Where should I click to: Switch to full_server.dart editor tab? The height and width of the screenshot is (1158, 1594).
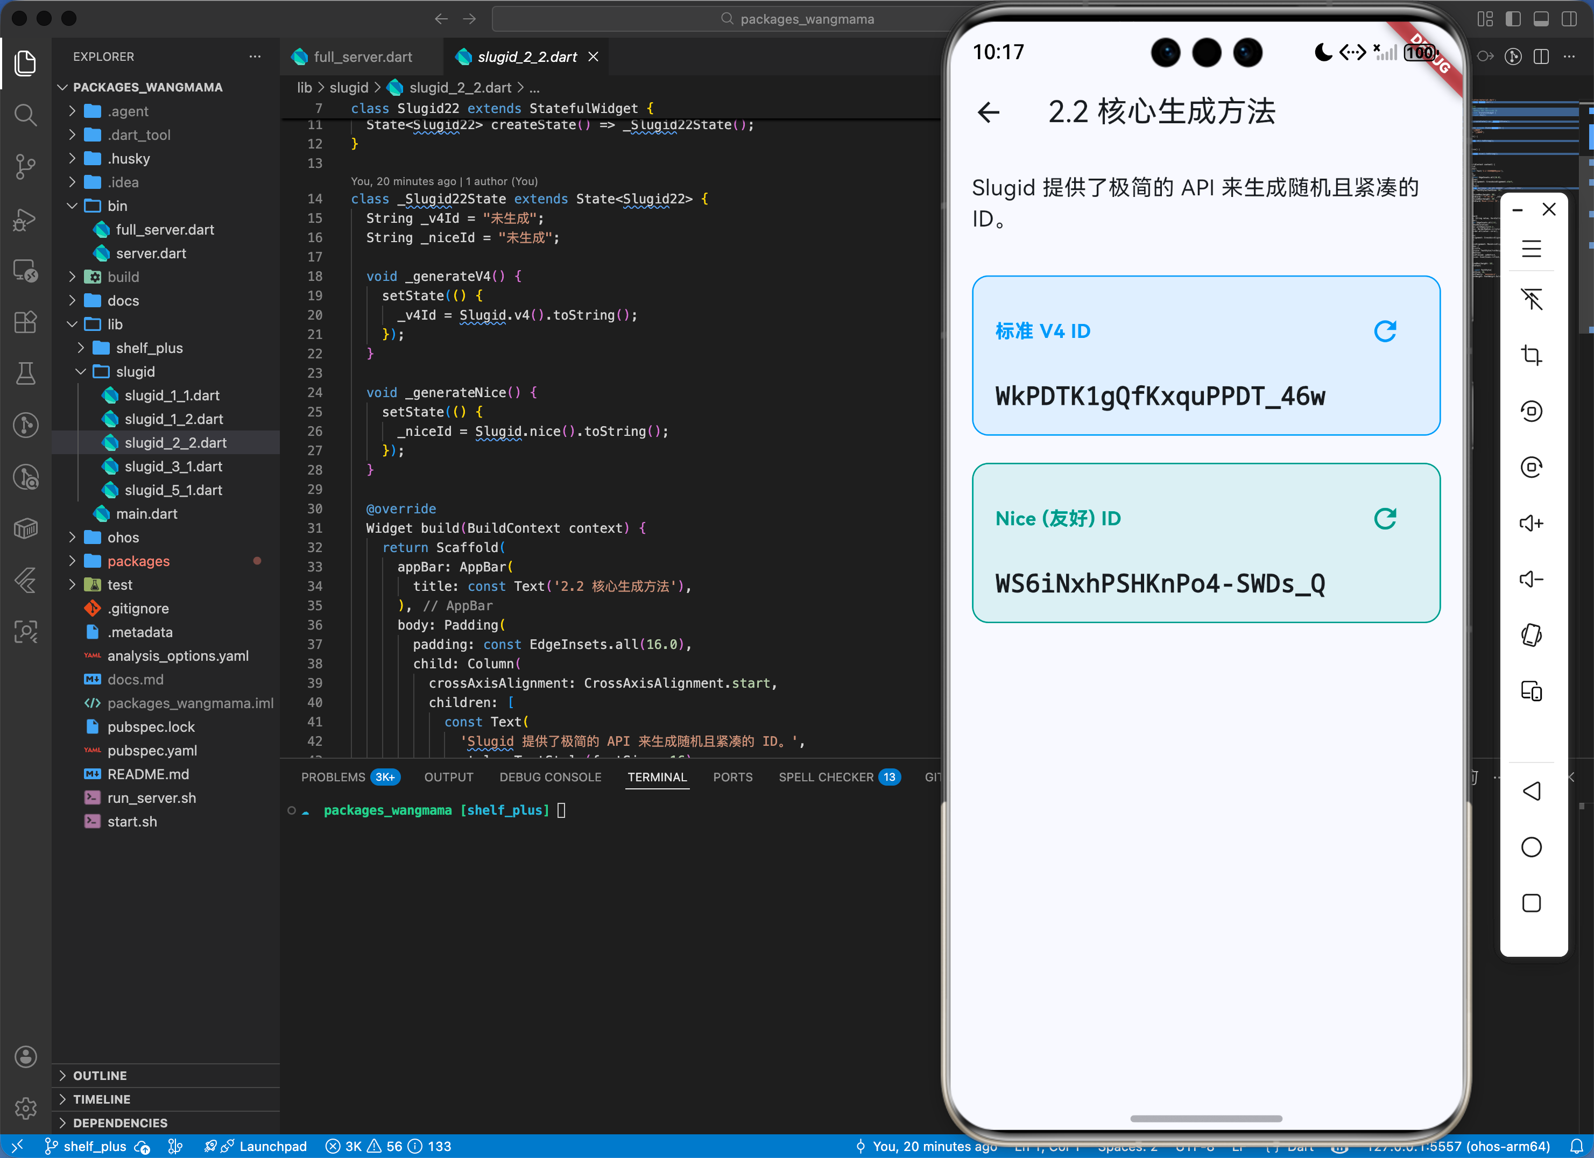pyautogui.click(x=362, y=57)
